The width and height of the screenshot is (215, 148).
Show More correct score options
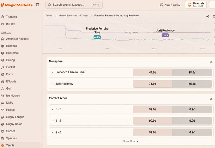pyautogui.click(x=131, y=141)
